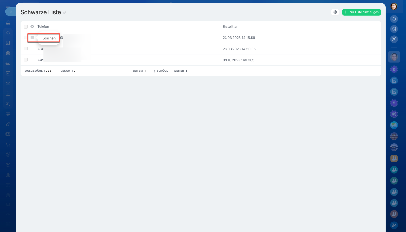Image resolution: width=406 pixels, height=232 pixels.
Task: Click the Bitrix24 '24' icon at bottom right
Action: click(394, 225)
